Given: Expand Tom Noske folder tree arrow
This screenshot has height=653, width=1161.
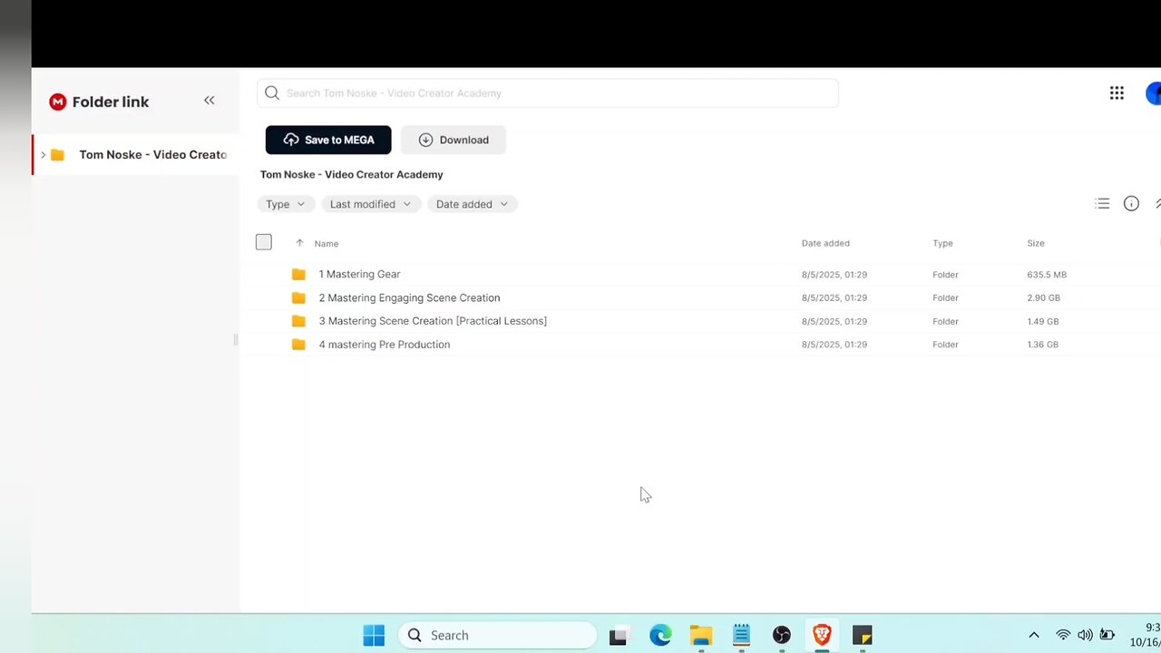Looking at the screenshot, I should click(43, 155).
